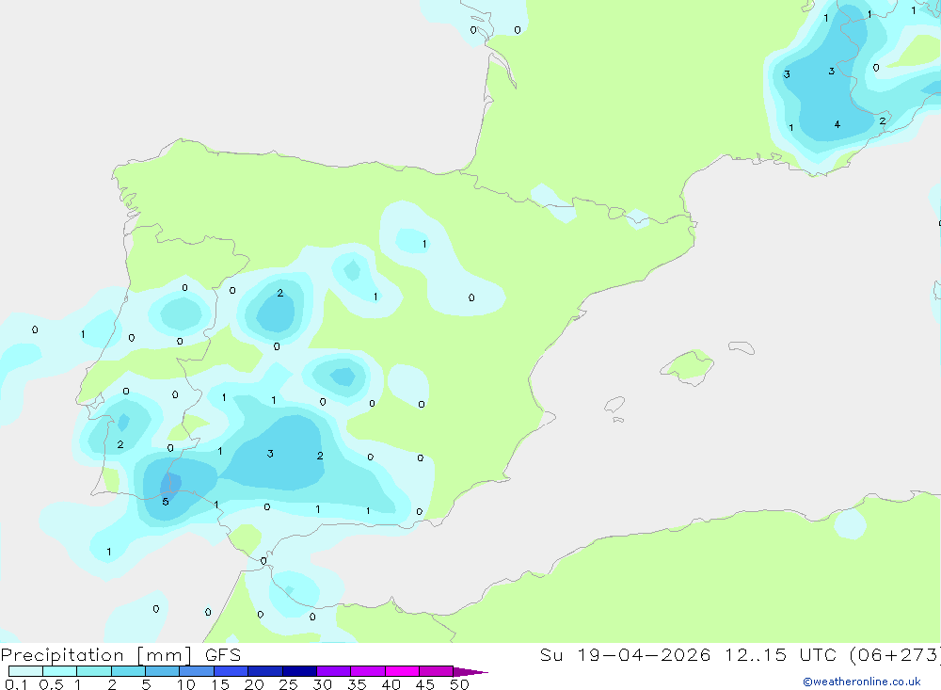Click the map value '5' in southern Portugal
The height and width of the screenshot is (690, 941).
pos(166,502)
